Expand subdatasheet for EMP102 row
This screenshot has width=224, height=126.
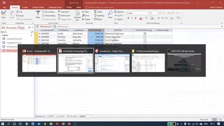pos(39,40)
